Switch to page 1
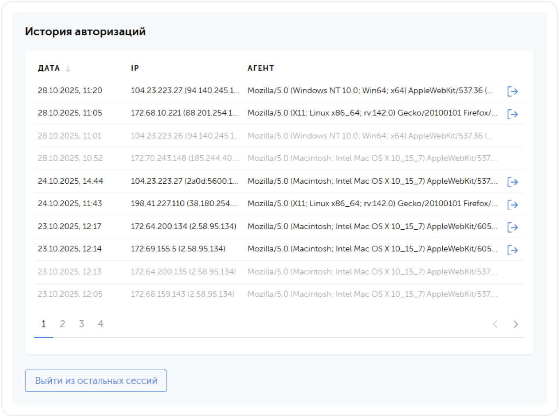Viewport: 559px width, 417px height. pos(44,324)
